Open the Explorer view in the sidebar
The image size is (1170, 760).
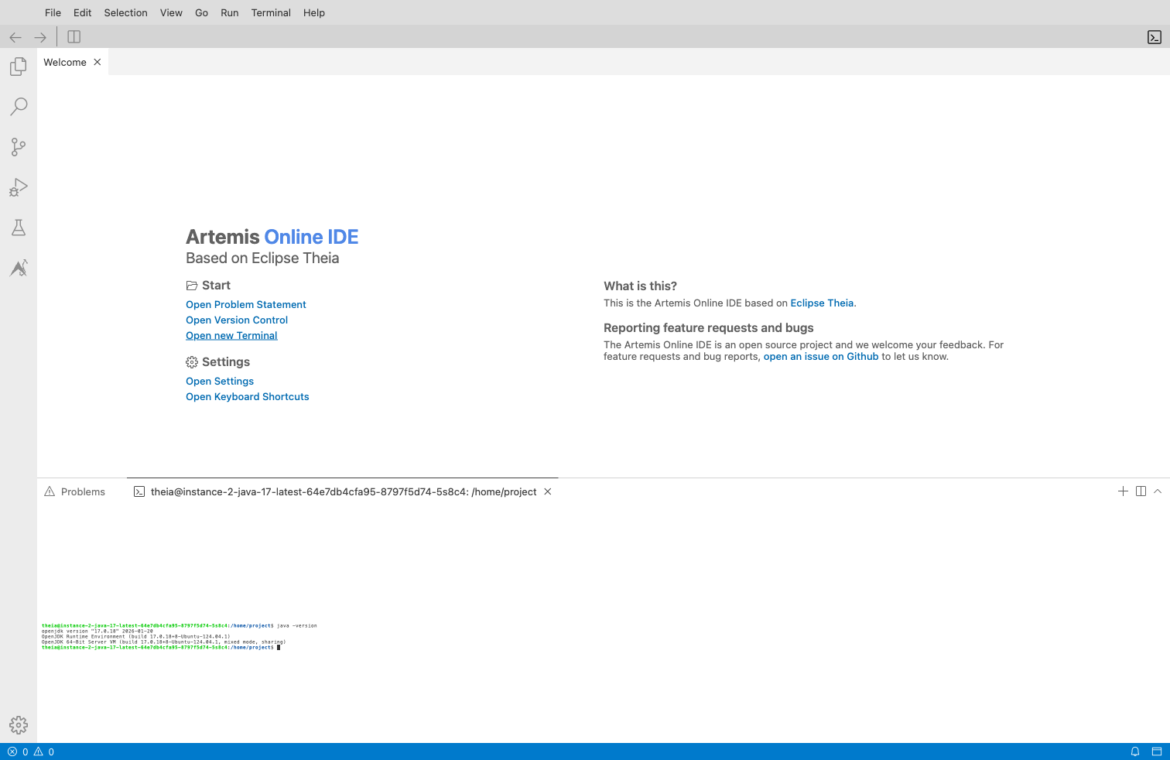tap(19, 67)
